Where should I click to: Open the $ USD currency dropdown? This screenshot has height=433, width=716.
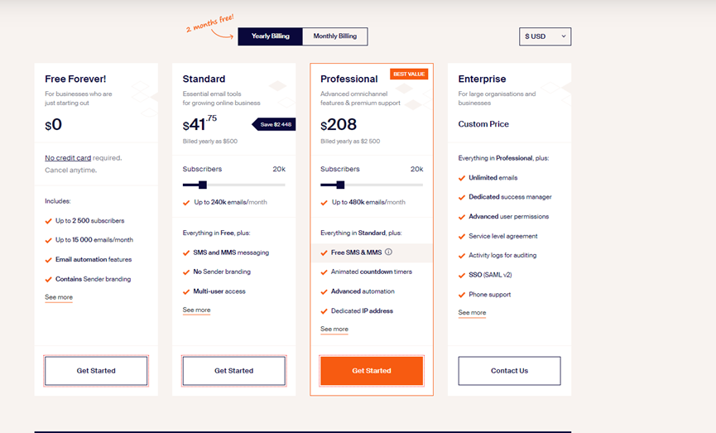545,36
